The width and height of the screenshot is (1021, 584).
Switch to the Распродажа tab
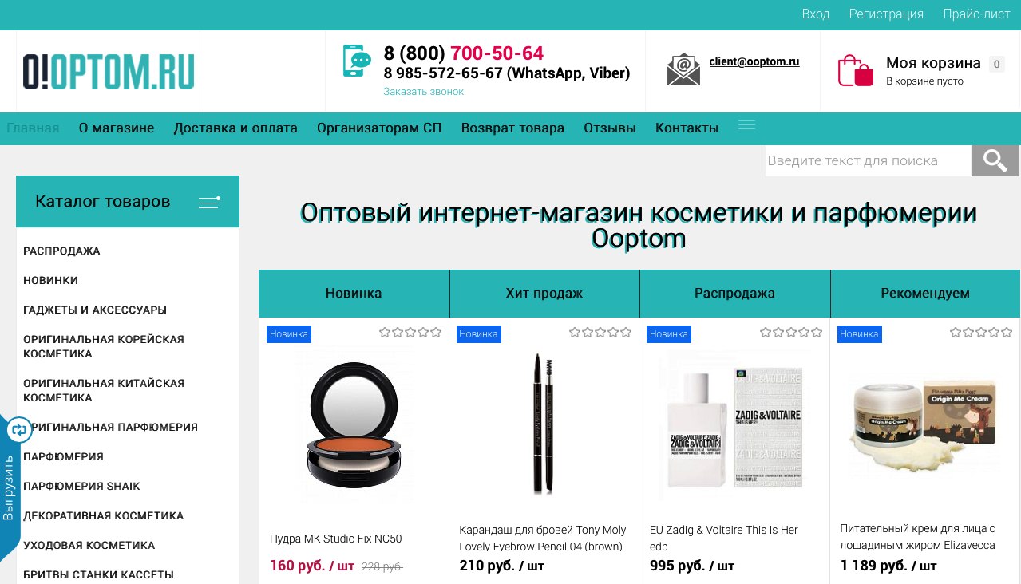[734, 294]
